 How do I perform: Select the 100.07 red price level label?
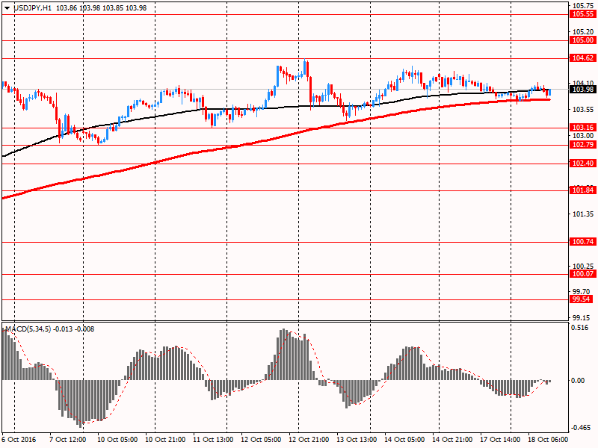point(583,274)
